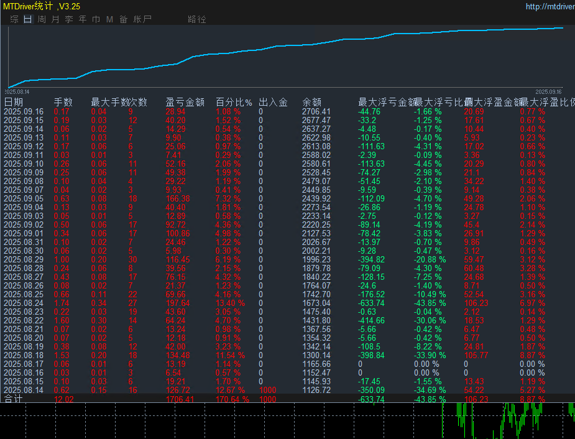
Task: Click the M tab
Action: 109,19
